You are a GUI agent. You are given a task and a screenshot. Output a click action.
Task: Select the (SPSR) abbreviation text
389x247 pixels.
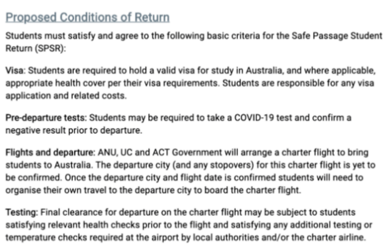[x=47, y=48]
